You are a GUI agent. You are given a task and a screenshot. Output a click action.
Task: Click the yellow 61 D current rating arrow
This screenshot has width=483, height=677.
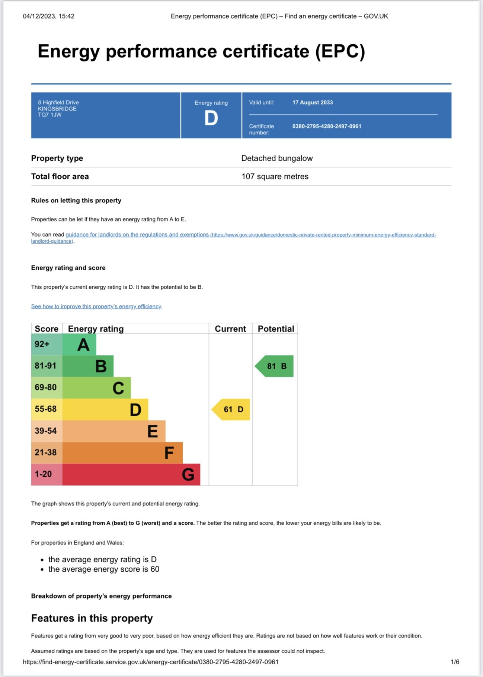[x=231, y=409]
